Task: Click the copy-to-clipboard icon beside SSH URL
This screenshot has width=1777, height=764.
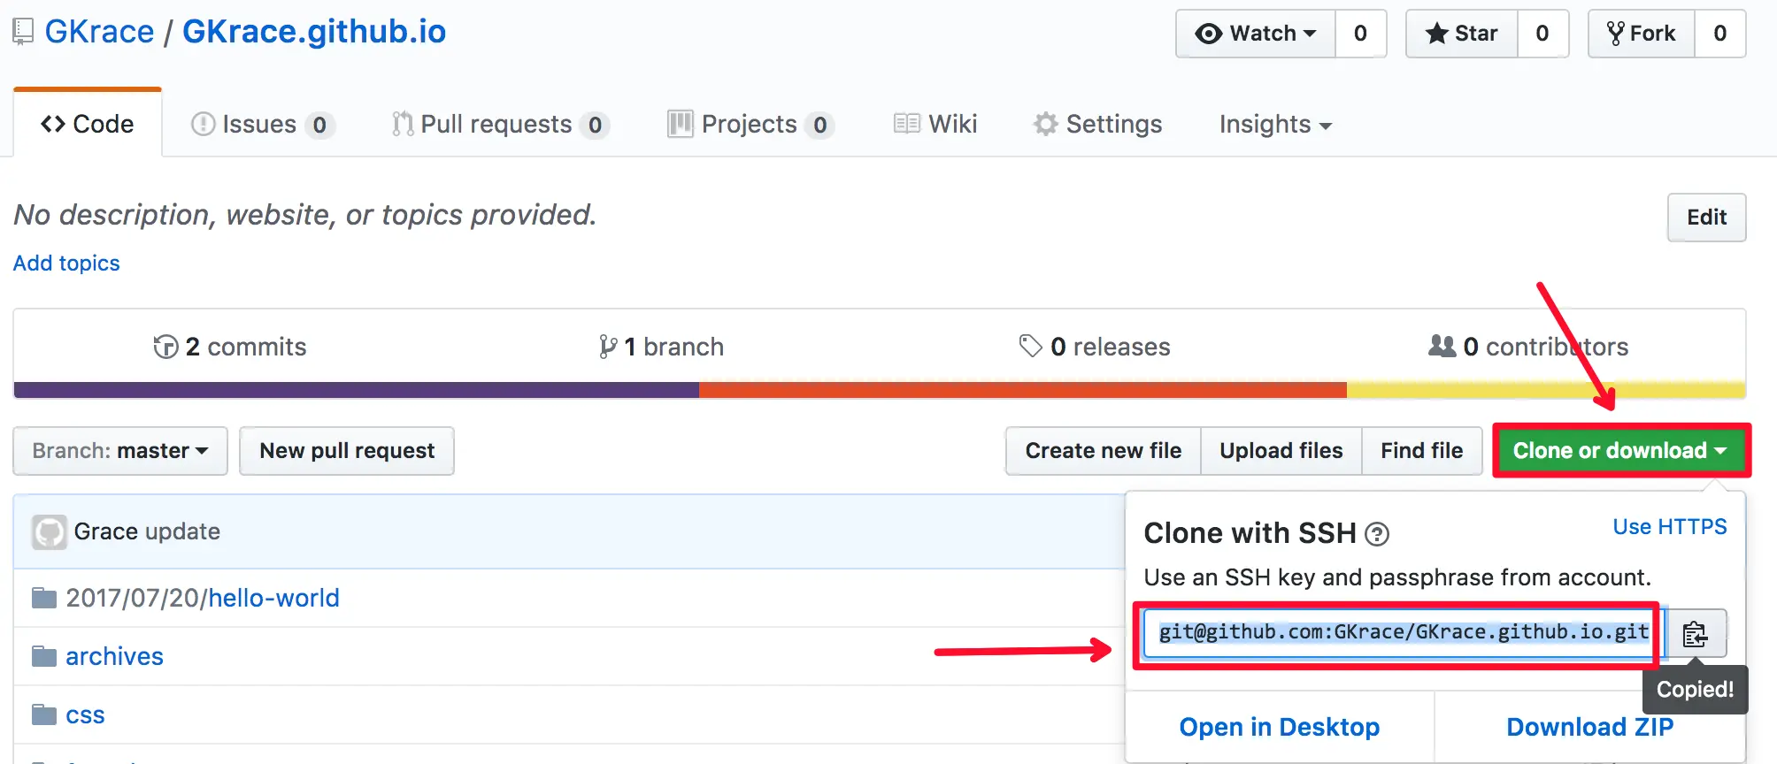Action: click(1695, 633)
